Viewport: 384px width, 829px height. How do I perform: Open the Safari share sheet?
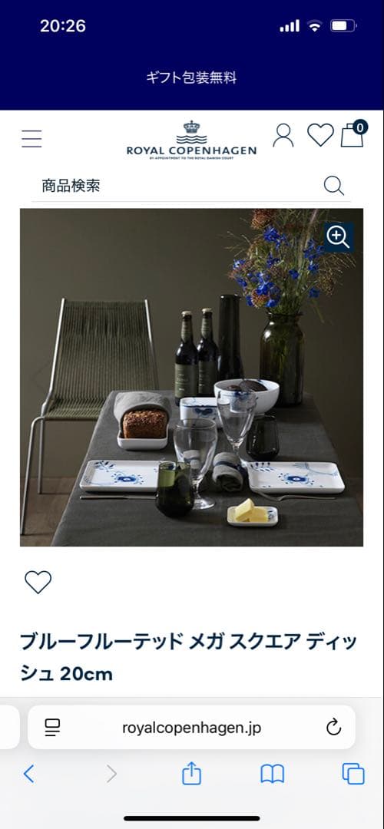click(x=191, y=773)
